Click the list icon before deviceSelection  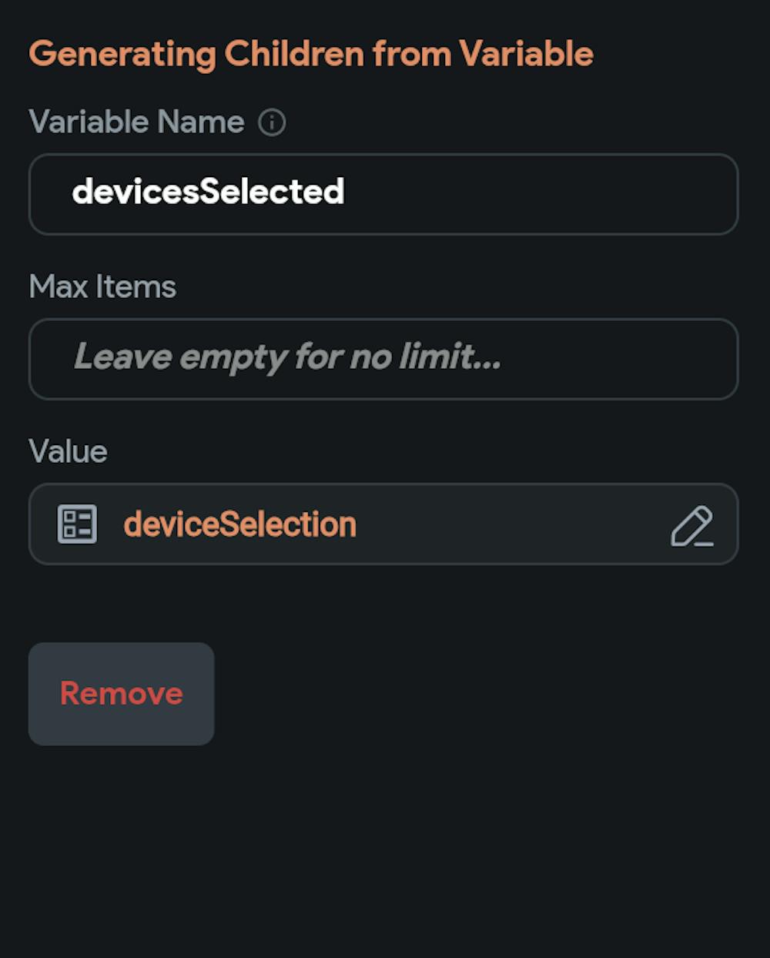77,524
